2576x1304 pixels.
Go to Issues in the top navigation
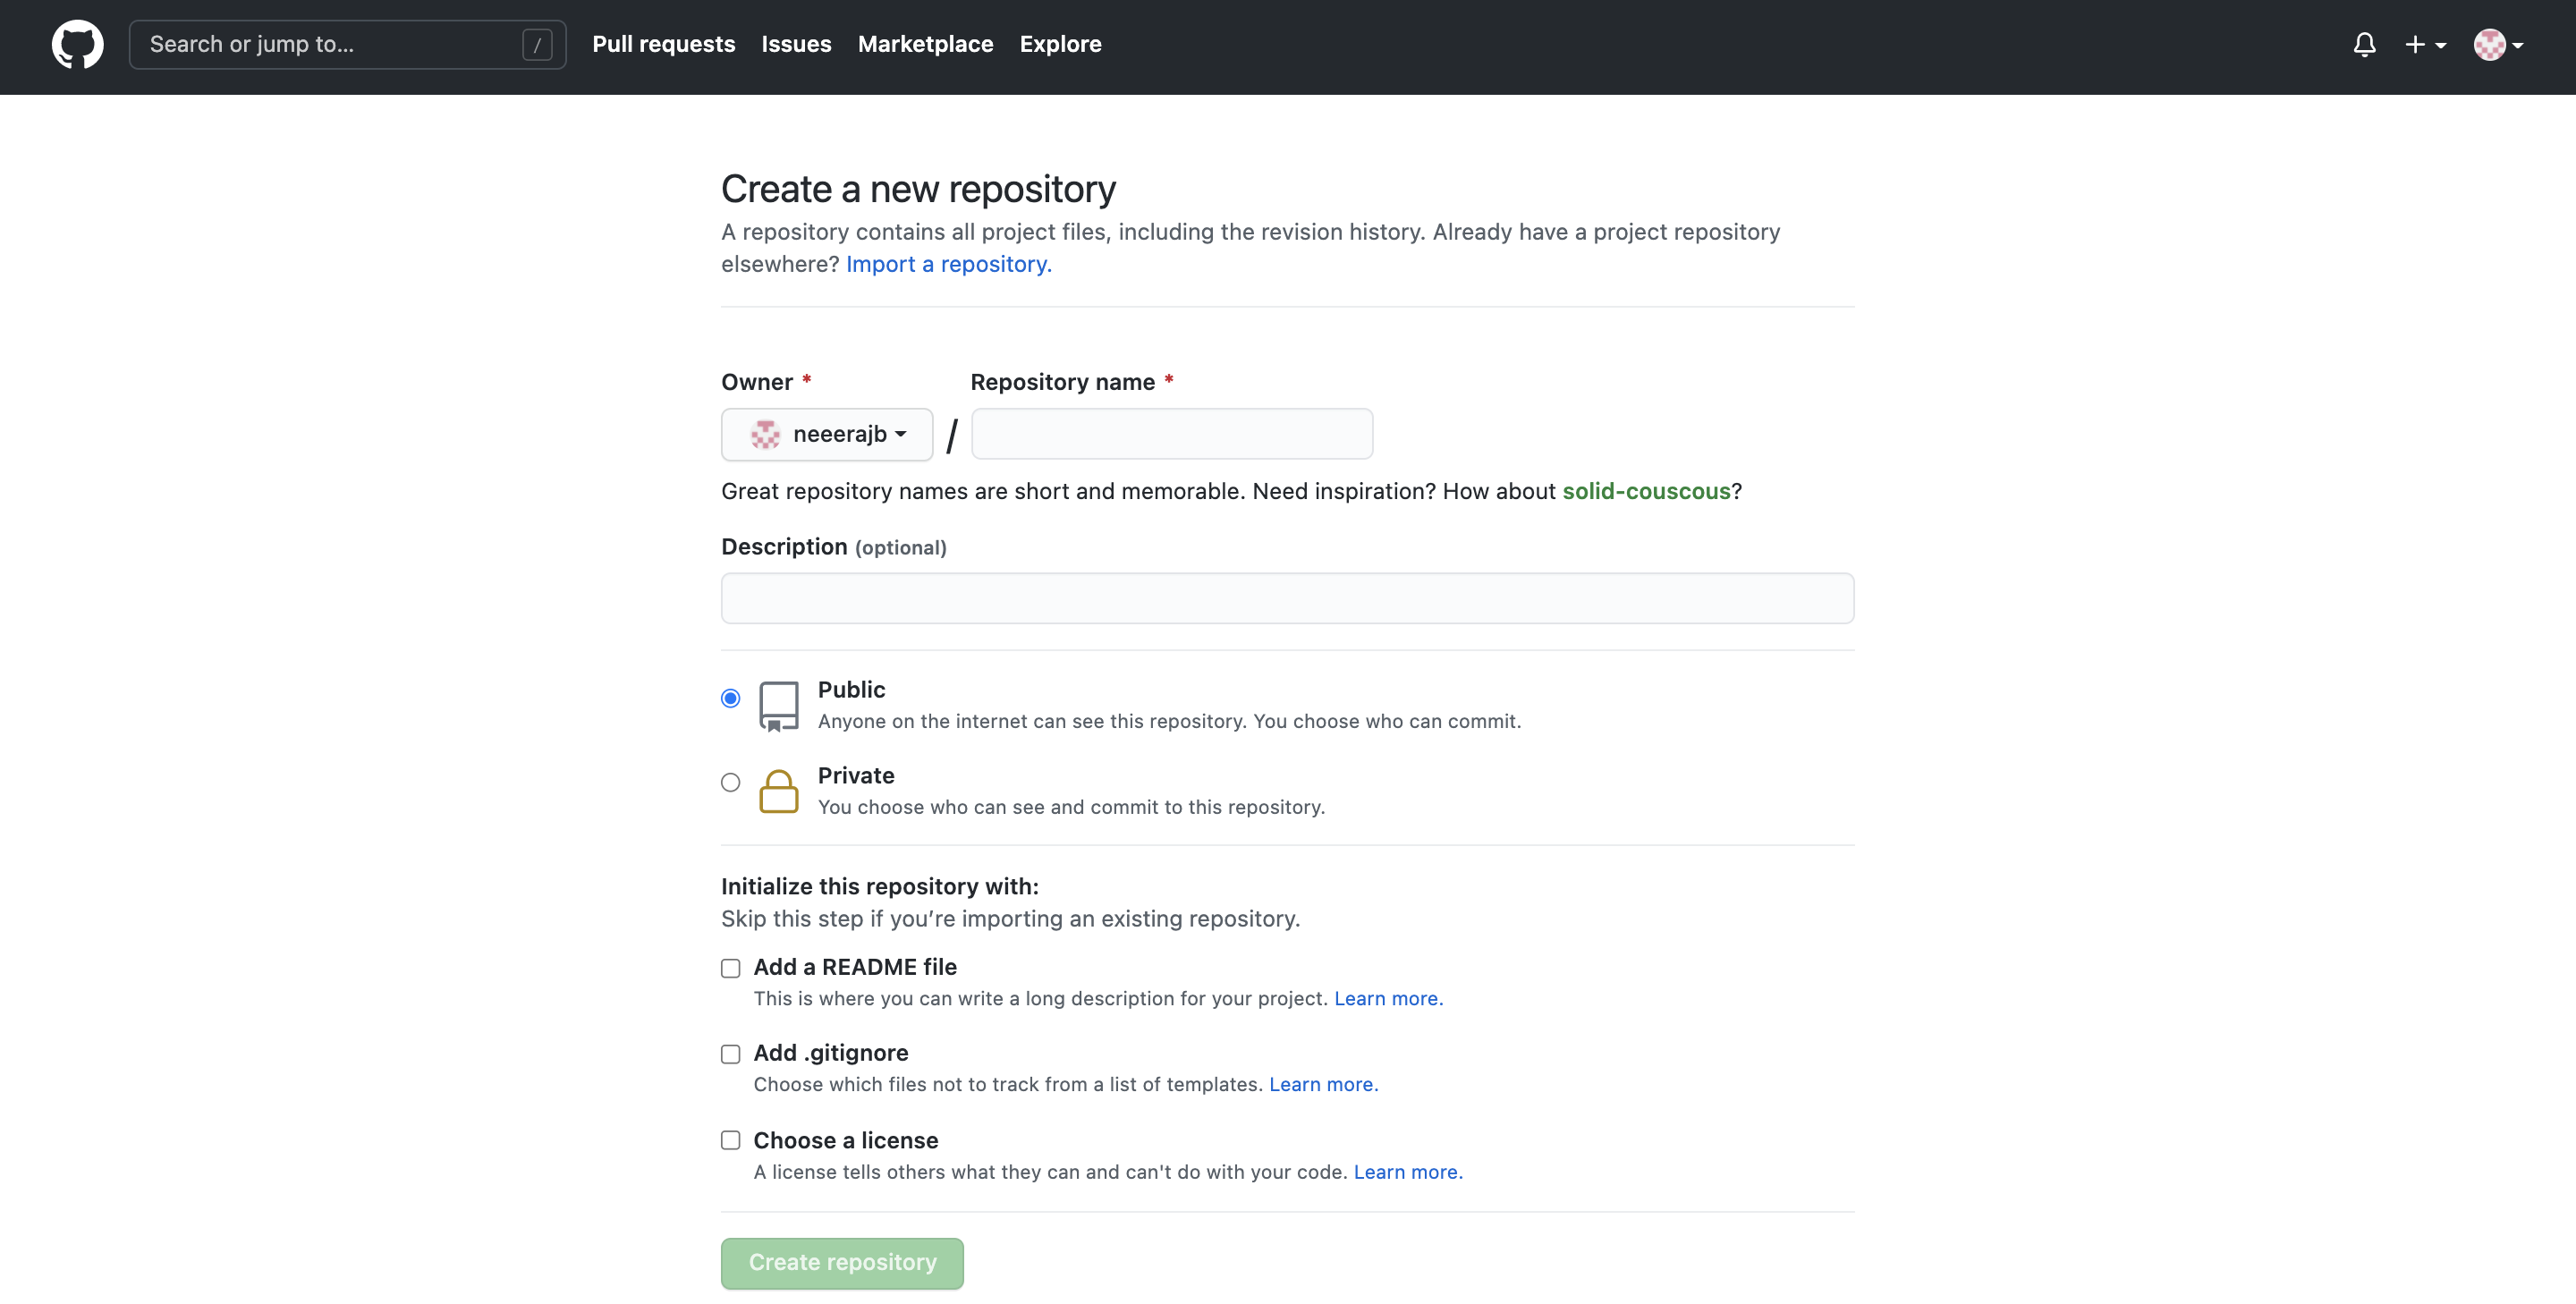pyautogui.click(x=796, y=44)
